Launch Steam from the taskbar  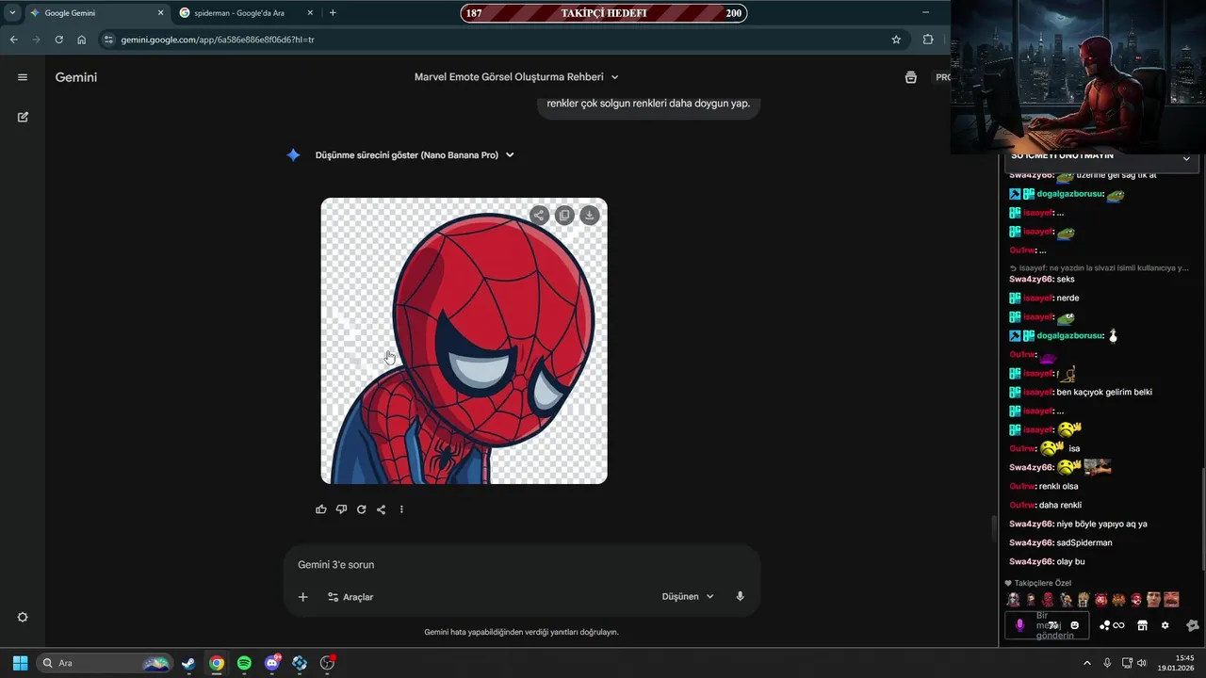(188, 663)
